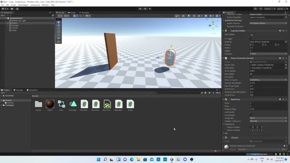Click the search icon in top toolbar
290x163 pixels.
point(261,9)
